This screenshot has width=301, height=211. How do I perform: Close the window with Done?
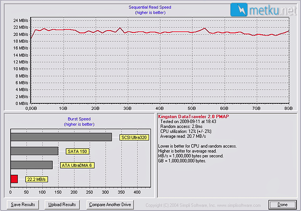pos(282,205)
